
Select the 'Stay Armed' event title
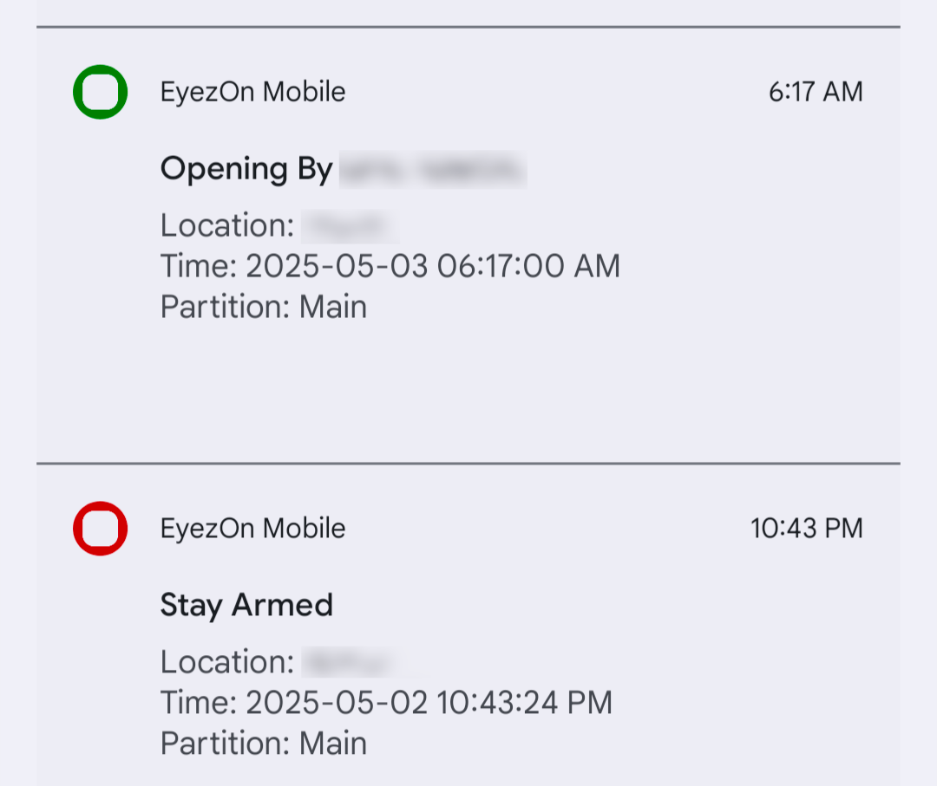coord(246,605)
